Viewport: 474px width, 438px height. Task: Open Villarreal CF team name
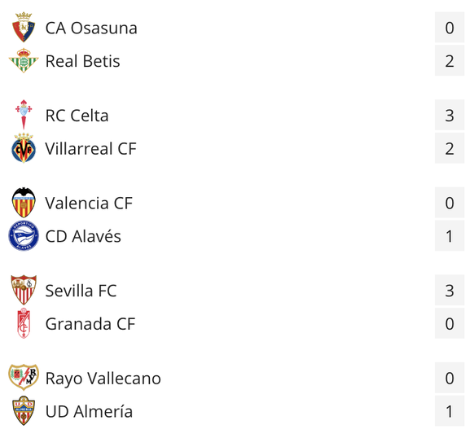click(90, 148)
